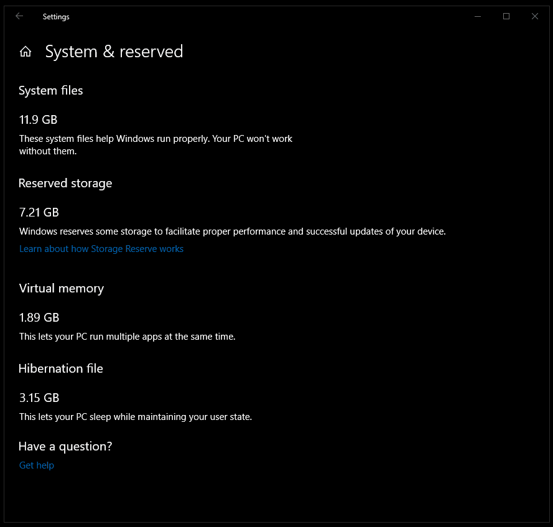Click the 3.15 GB hibernation file size
553x527 pixels.
pos(39,398)
